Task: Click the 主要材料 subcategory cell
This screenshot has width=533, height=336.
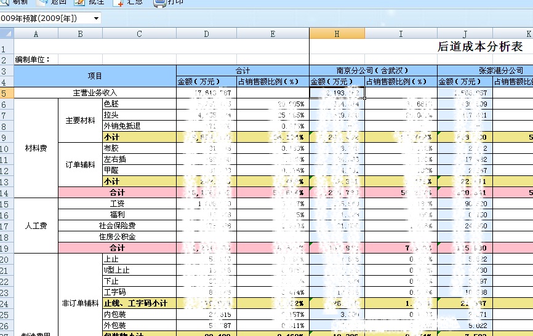Action: [x=80, y=121]
